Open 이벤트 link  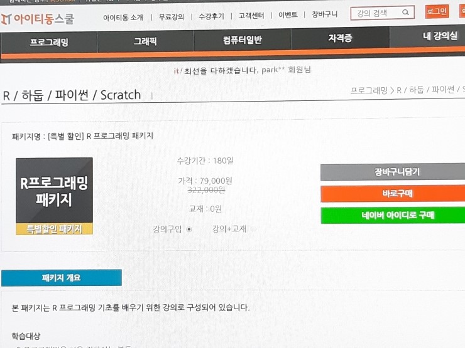coord(288,14)
